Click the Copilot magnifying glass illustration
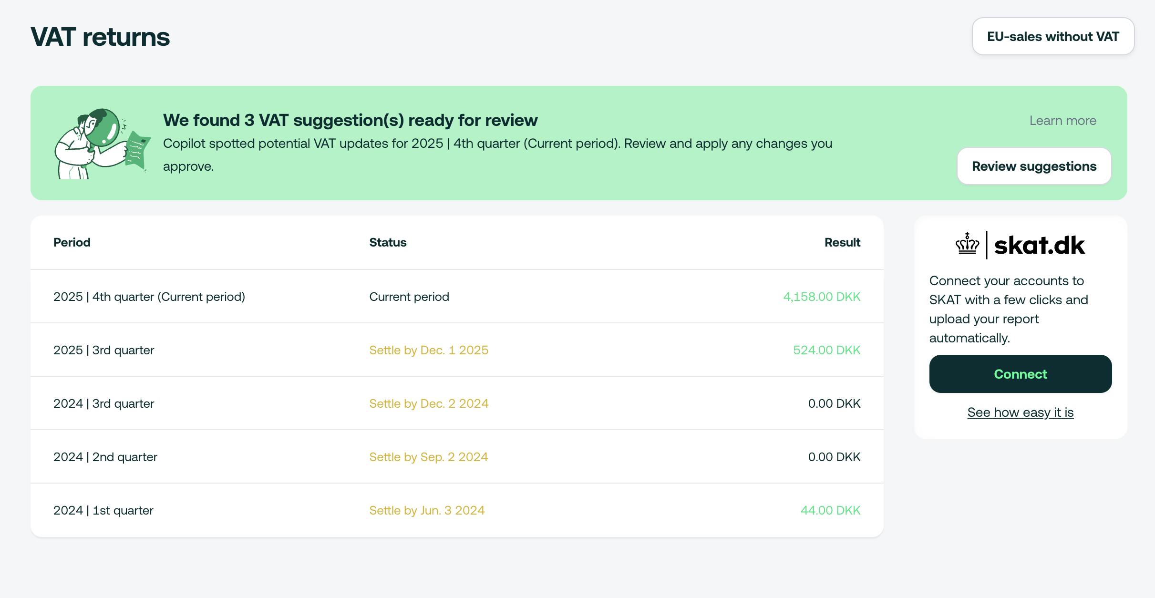Viewport: 1155px width, 598px height. [102, 144]
